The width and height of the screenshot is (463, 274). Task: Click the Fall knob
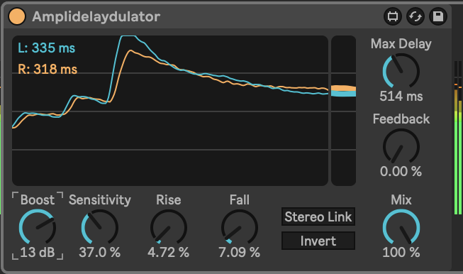coord(239,228)
